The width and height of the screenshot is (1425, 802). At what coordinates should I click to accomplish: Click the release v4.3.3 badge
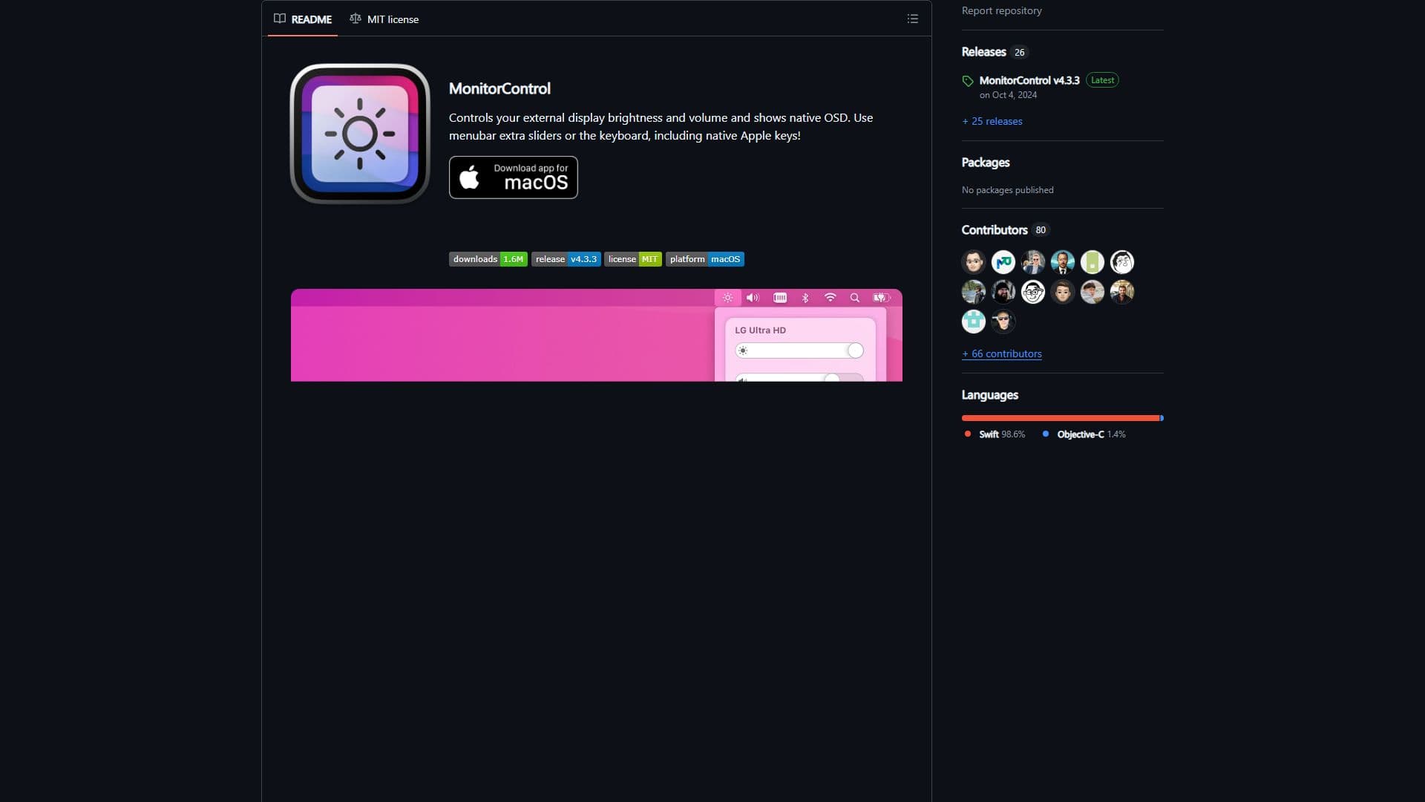(x=566, y=259)
